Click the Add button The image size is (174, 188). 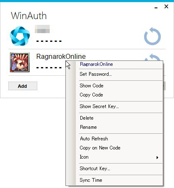click(23, 86)
